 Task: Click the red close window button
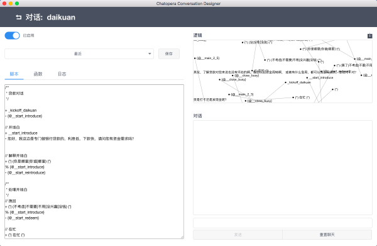click(x=4, y=3)
